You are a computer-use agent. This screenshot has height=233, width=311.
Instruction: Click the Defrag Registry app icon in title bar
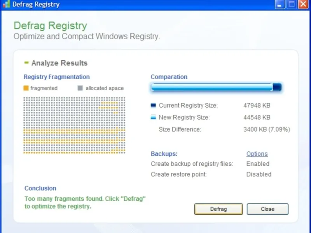click(x=6, y=4)
